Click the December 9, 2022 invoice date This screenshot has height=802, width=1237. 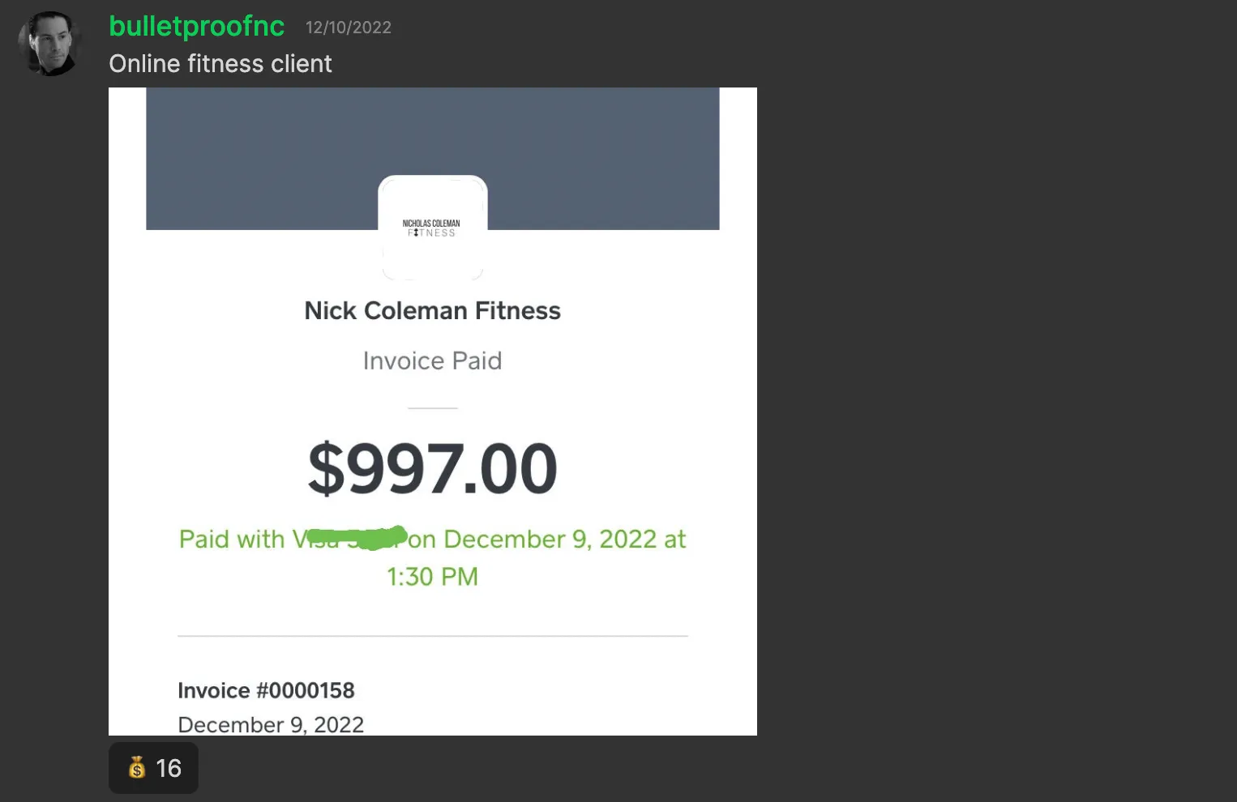(271, 724)
